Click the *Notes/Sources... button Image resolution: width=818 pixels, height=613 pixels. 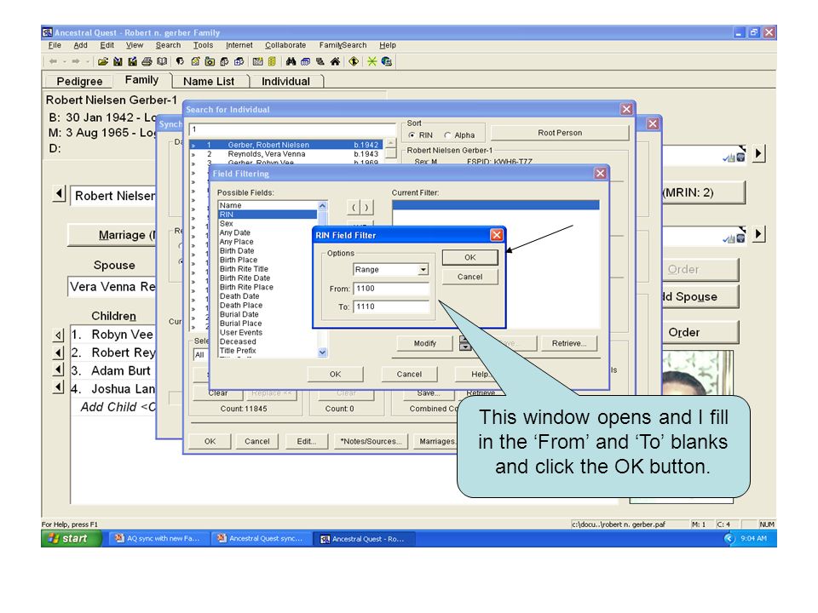point(371,442)
